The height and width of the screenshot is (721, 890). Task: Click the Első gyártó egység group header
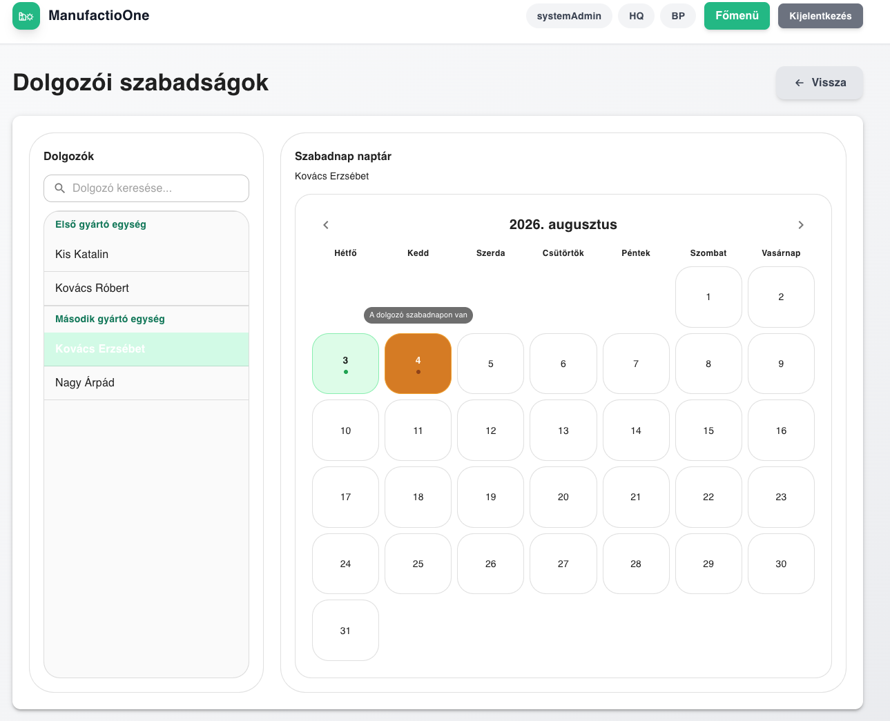pos(101,224)
